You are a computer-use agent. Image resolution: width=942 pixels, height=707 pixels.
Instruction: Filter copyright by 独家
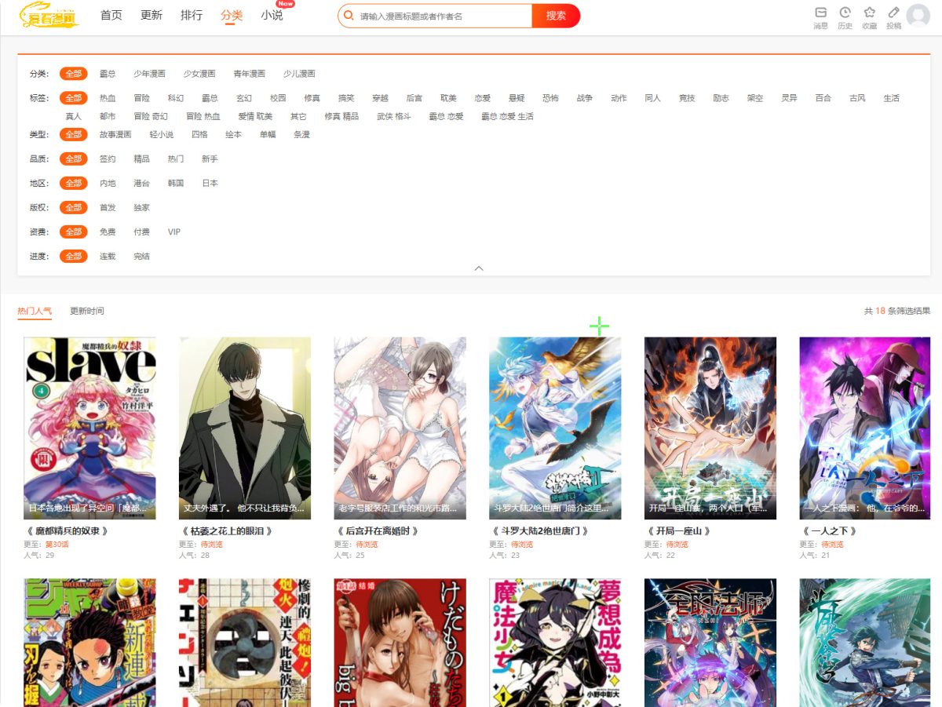pyautogui.click(x=141, y=208)
